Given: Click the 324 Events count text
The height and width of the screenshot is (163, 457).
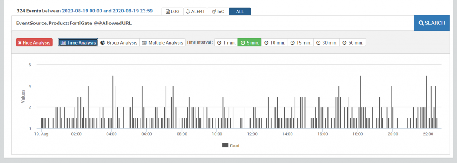Looking at the screenshot, I should [x=29, y=11].
